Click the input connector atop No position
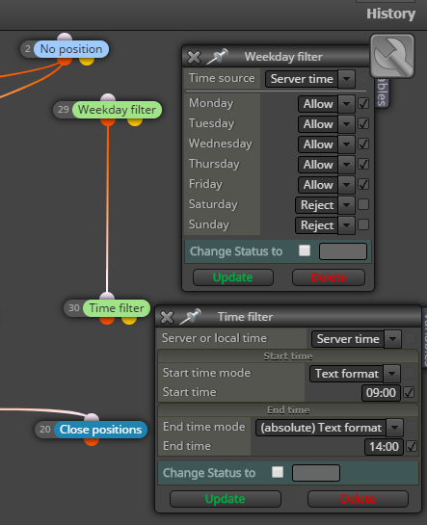 [65, 38]
